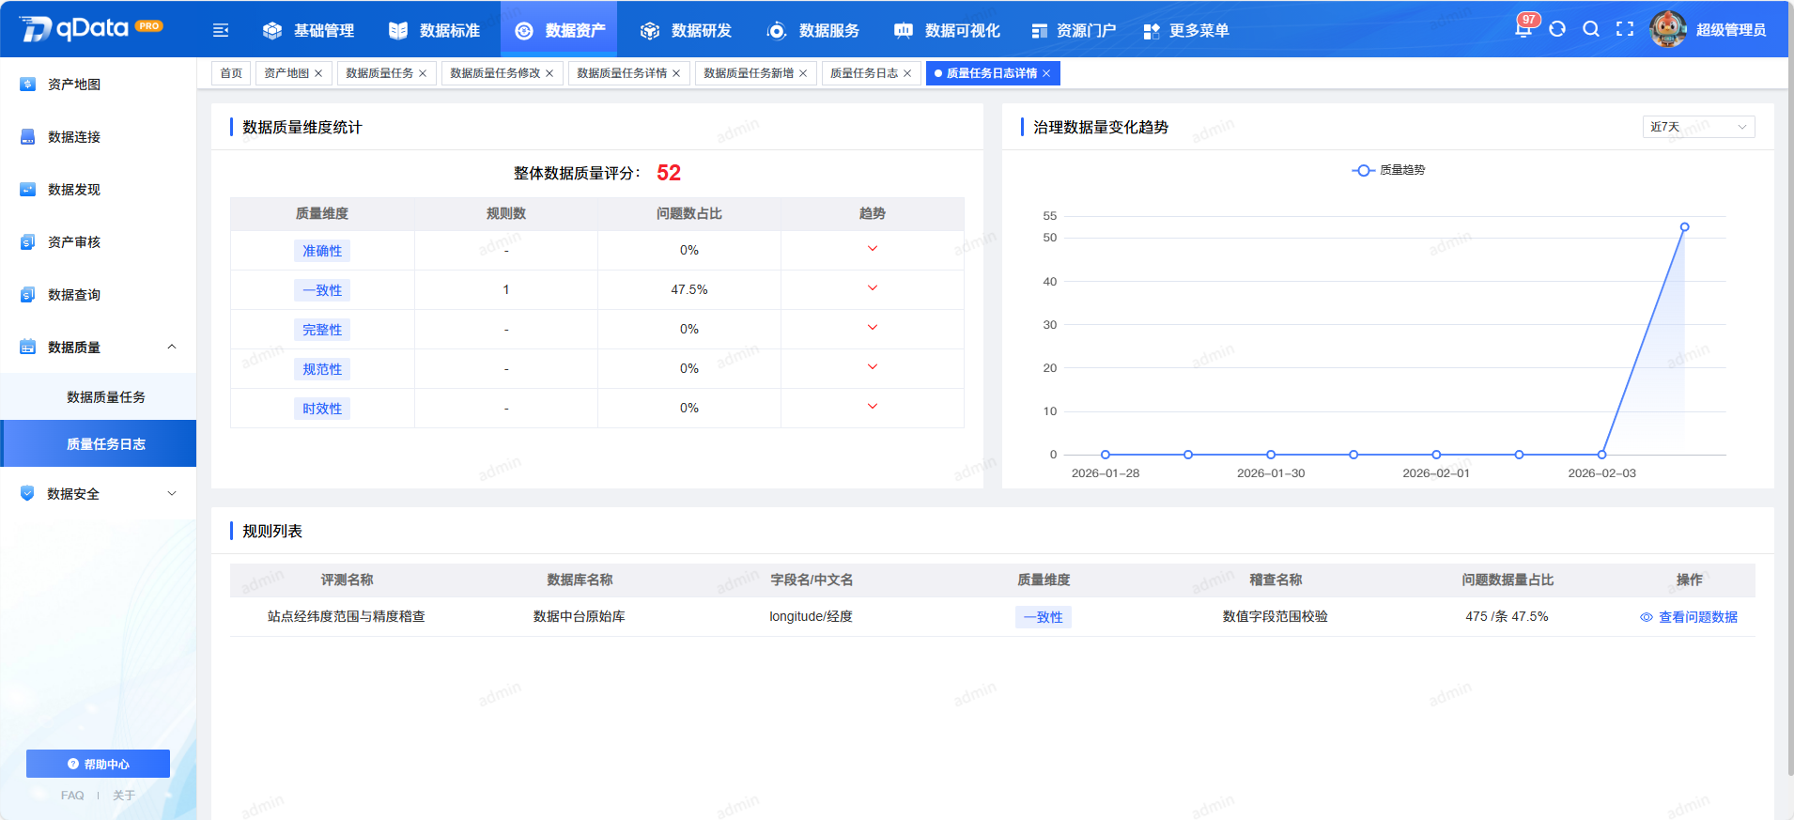Click the eye icon beside 查看问题数据
The image size is (1794, 820).
point(1647,617)
